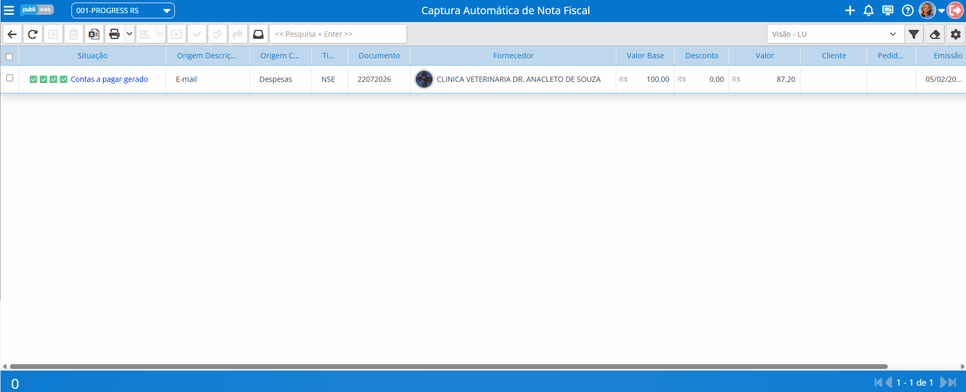Click the scroll-right arrow of the horizontal scrollbar

pos(962,366)
